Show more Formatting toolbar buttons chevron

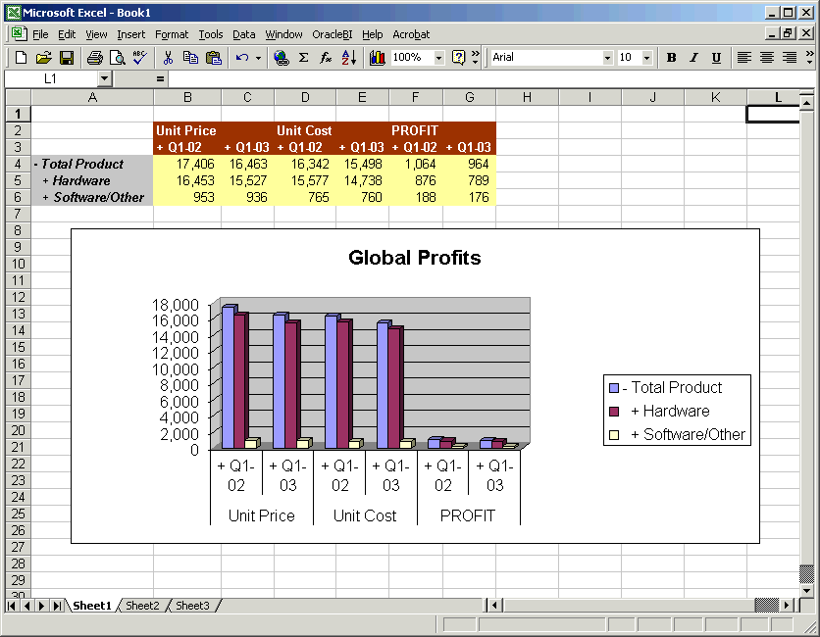coord(809,58)
